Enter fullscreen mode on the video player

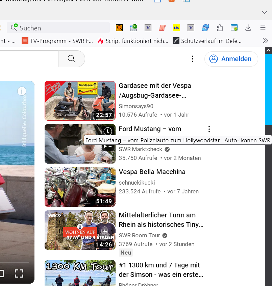[19, 273]
